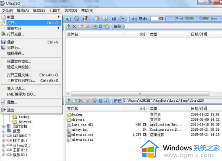Open the 工具(T) menu
Image resolution: width=222 pixels, height=161 pixels.
tap(55, 10)
